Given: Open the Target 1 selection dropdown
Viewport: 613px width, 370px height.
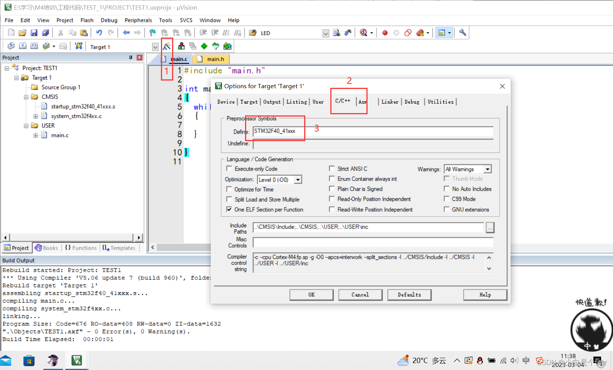Looking at the screenshot, I should tap(155, 47).
